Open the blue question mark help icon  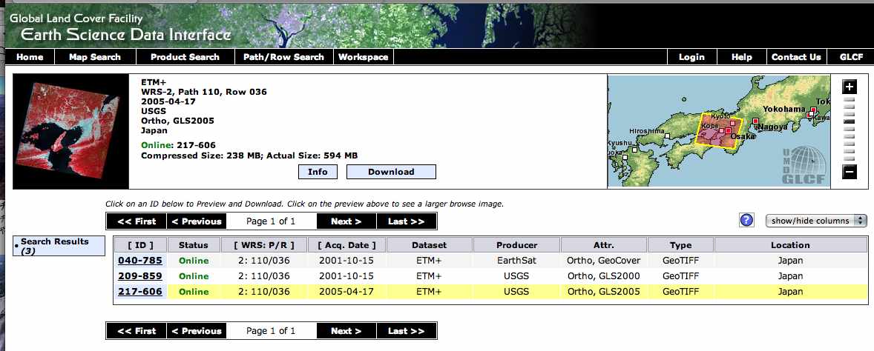tap(747, 220)
